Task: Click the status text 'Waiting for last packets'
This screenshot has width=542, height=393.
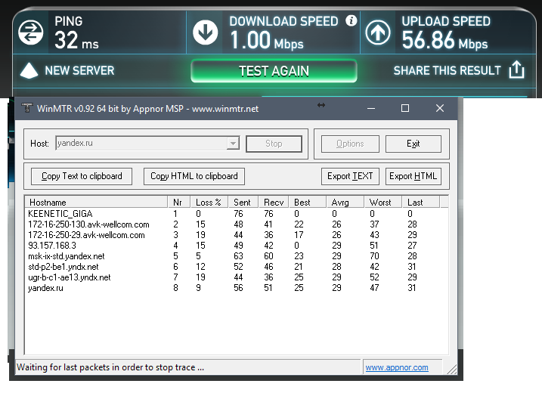Action: 110,367
